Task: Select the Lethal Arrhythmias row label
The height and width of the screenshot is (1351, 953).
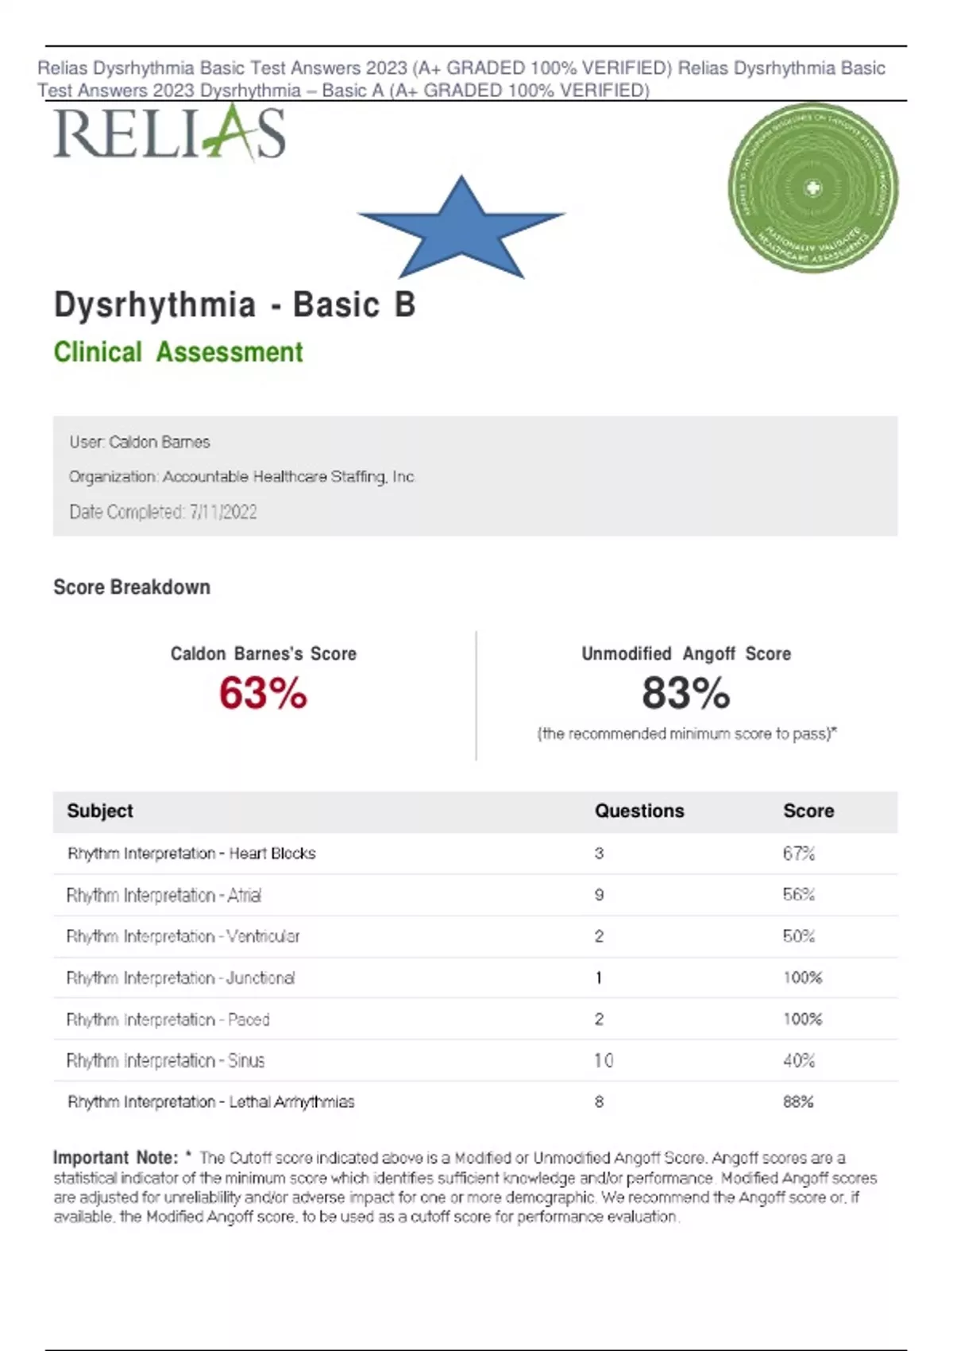Action: 211,1102
